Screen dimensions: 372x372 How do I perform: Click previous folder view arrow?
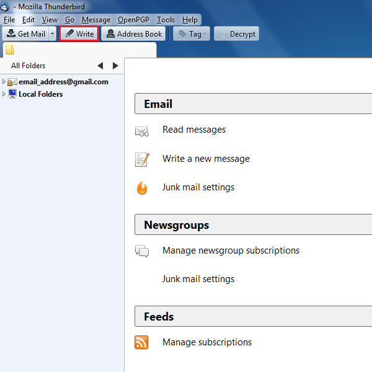(x=100, y=66)
